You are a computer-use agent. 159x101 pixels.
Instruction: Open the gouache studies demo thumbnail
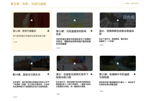coord(75,63)
